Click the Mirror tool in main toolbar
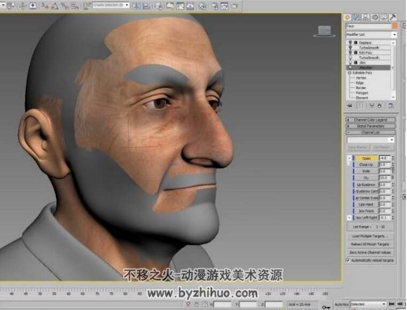 tap(136, 6)
